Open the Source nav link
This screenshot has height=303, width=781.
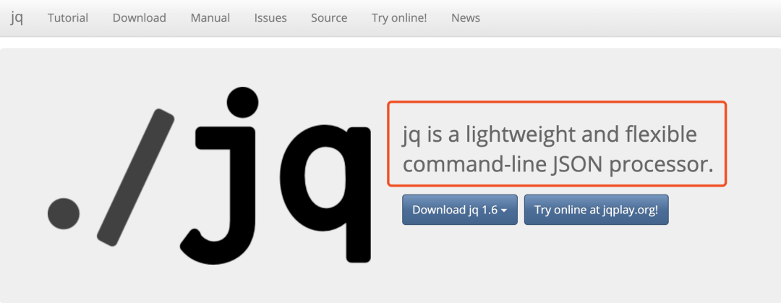329,18
